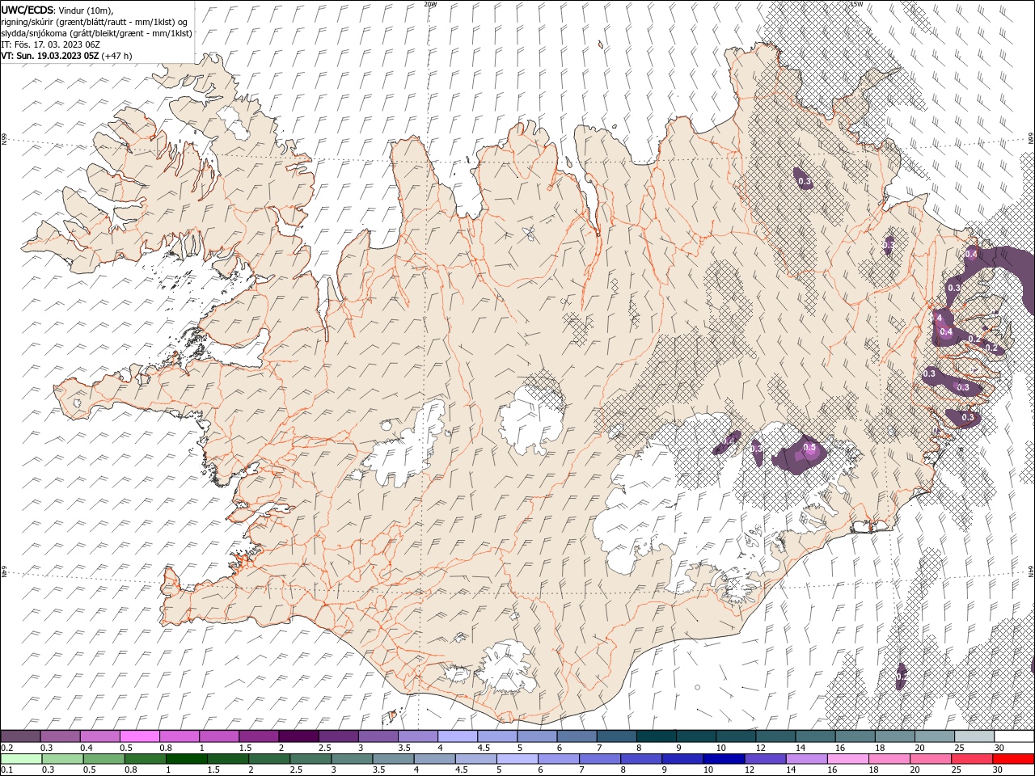Pick the 6 slate-blue swatch, upper scale

point(577,736)
